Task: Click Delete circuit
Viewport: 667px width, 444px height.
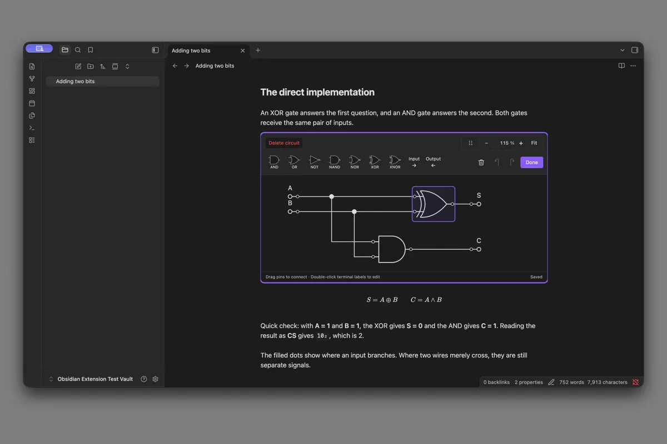Action: pos(284,143)
